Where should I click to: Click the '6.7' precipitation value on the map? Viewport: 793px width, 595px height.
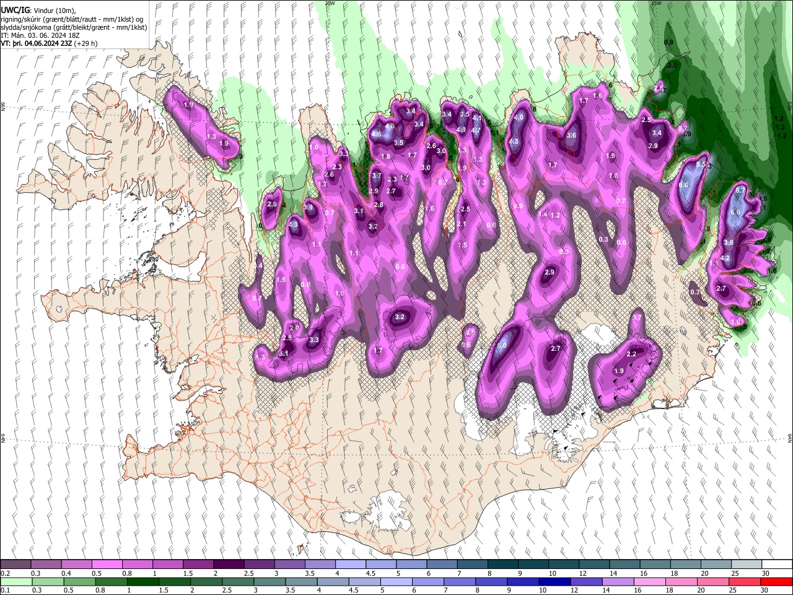pyautogui.click(x=740, y=192)
